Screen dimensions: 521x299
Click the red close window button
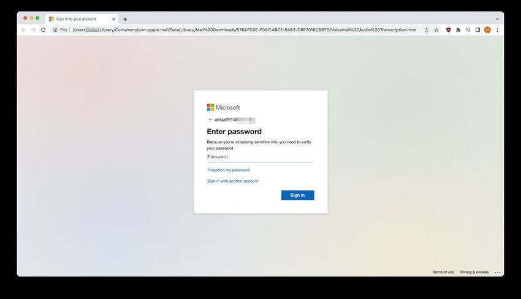click(x=25, y=18)
